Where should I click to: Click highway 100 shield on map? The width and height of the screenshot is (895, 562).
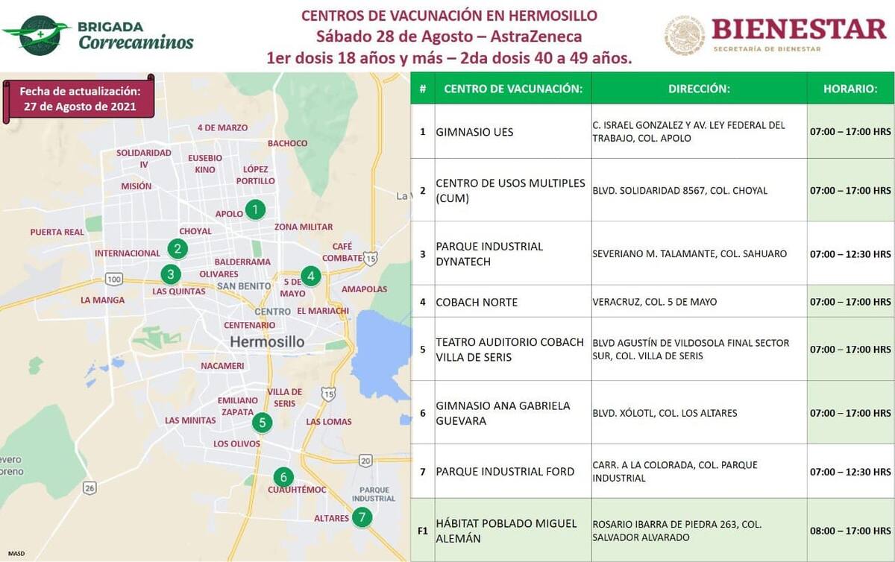point(113,280)
